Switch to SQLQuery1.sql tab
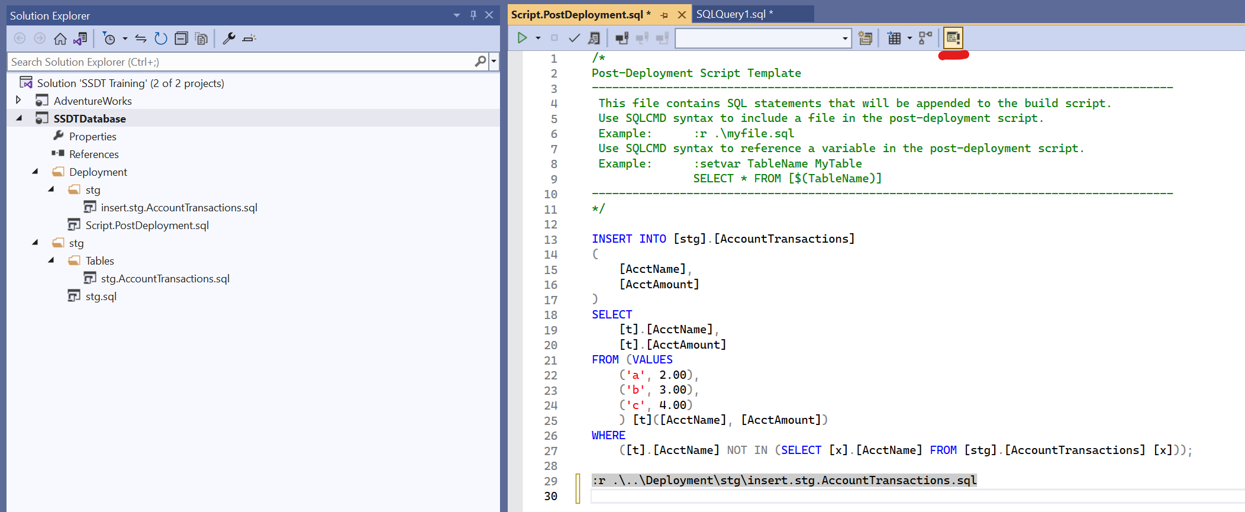The height and width of the screenshot is (512, 1245). pyautogui.click(x=734, y=14)
